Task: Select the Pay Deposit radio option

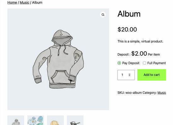Action: click(119, 63)
